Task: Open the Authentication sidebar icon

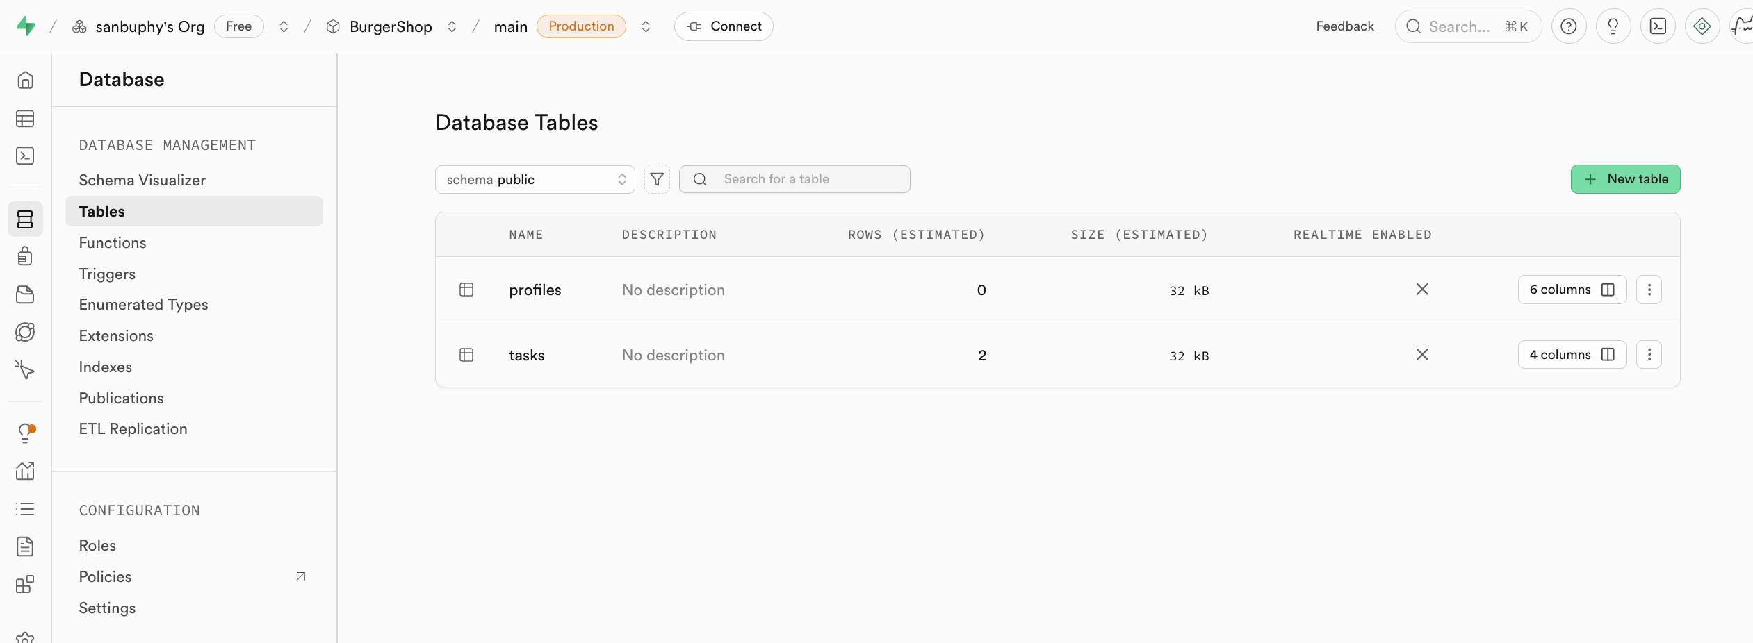Action: (25, 256)
